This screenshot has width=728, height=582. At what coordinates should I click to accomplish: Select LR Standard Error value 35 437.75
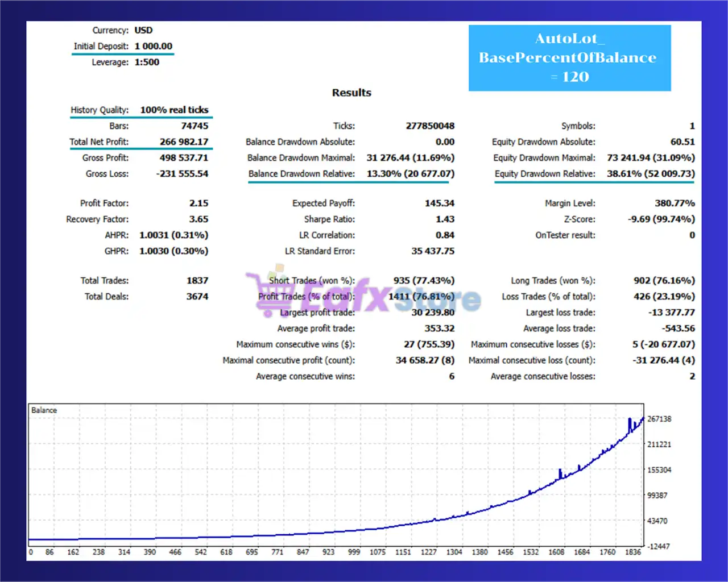pos(433,251)
